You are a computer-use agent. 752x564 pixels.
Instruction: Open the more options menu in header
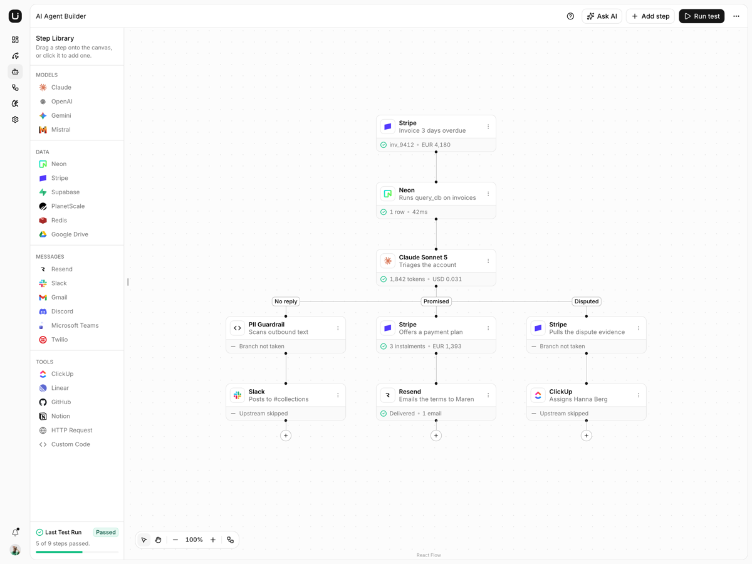tap(736, 16)
